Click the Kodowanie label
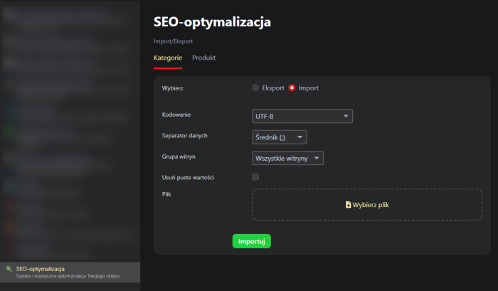 pyautogui.click(x=176, y=115)
